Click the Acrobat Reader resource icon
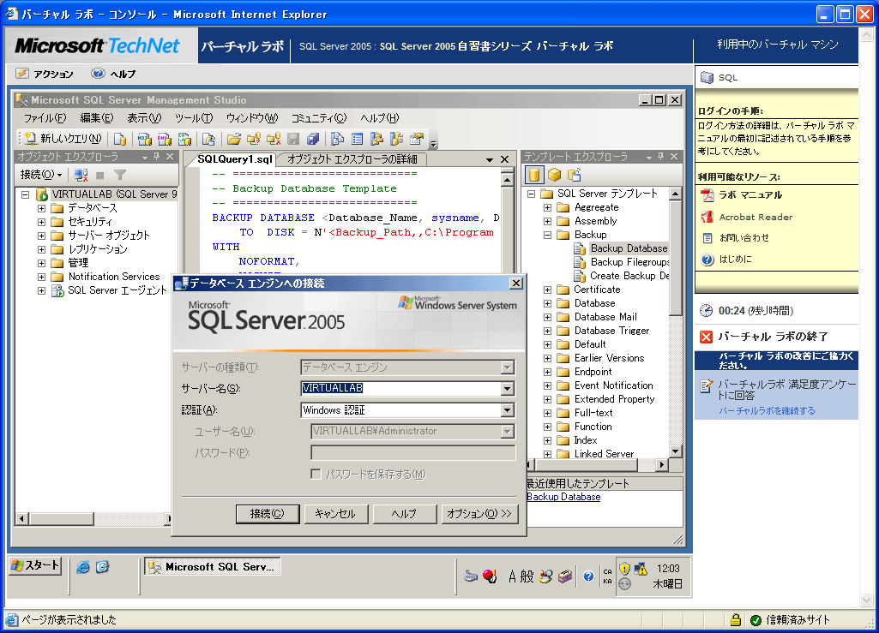This screenshot has width=879, height=633. [x=707, y=217]
